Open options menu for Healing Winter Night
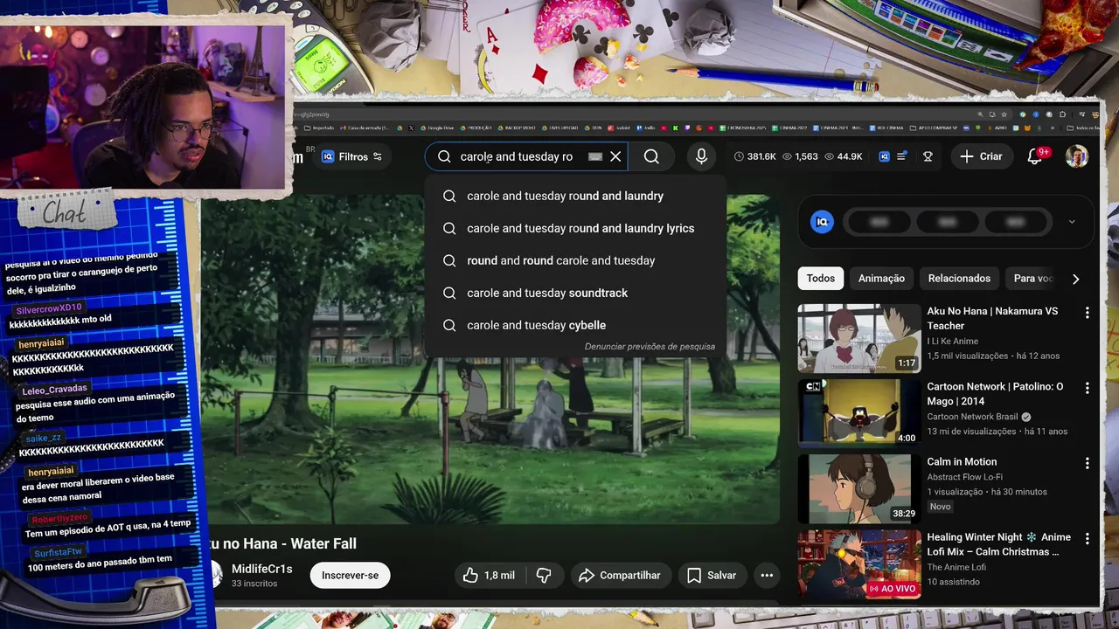 point(1087,539)
